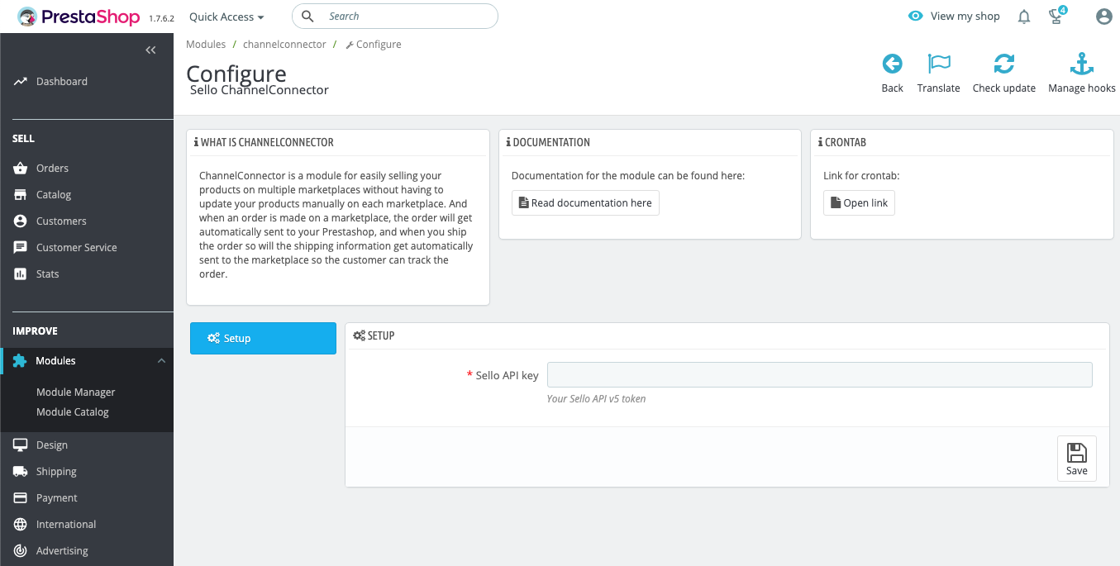Click Read documentation here button

[x=585, y=203]
